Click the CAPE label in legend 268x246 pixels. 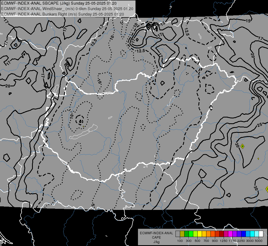(x=156, y=238)
